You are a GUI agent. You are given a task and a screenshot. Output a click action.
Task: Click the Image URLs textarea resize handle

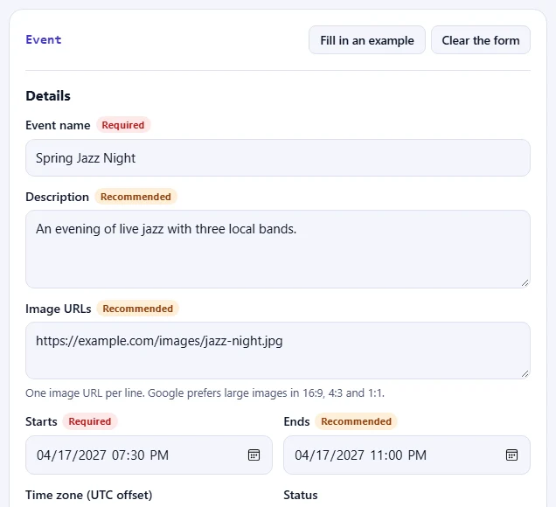click(x=525, y=373)
